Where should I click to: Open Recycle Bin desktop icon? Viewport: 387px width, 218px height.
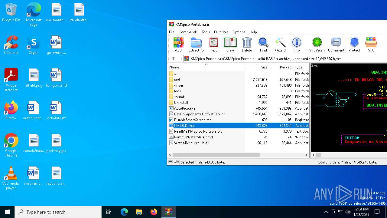(x=11, y=13)
